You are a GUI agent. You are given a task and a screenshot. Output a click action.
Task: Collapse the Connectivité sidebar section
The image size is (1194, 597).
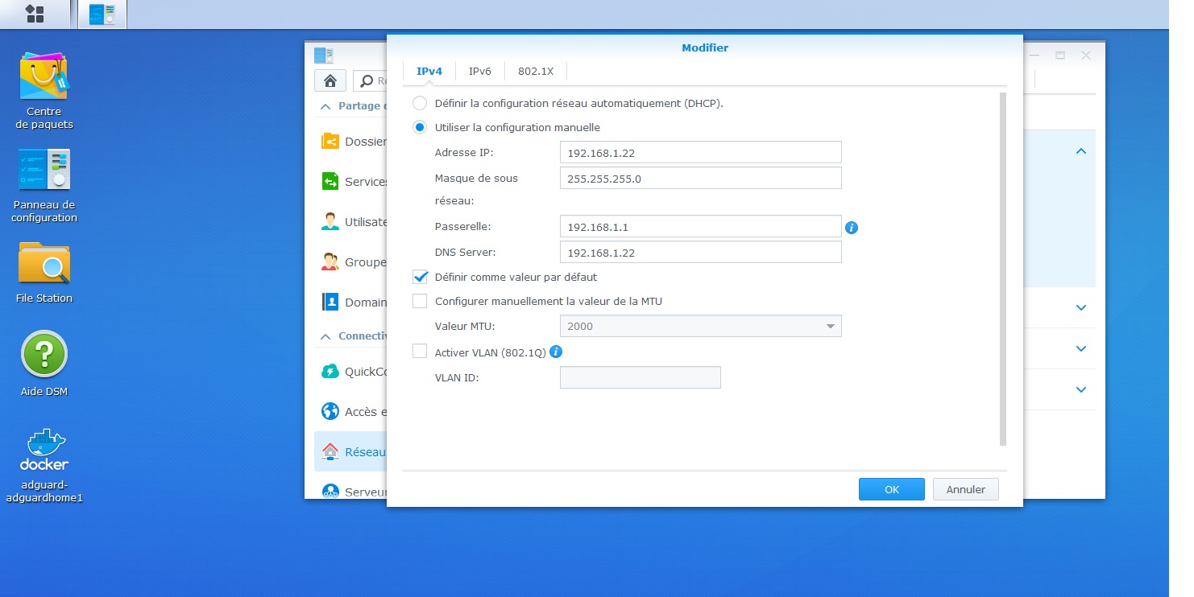tap(325, 336)
